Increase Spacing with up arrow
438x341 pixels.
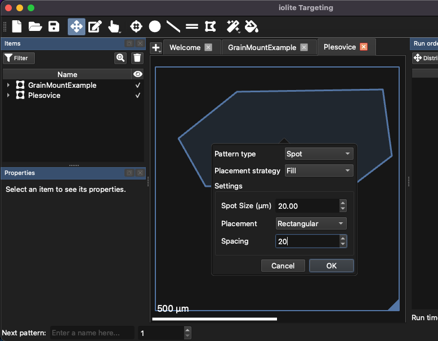(x=343, y=238)
